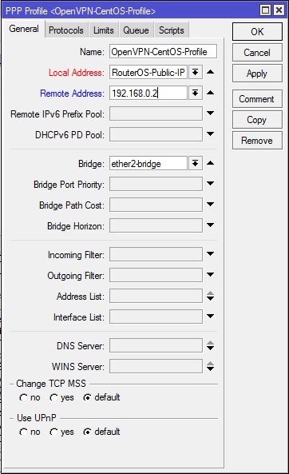Open Remote Address dropdown list

point(196,93)
